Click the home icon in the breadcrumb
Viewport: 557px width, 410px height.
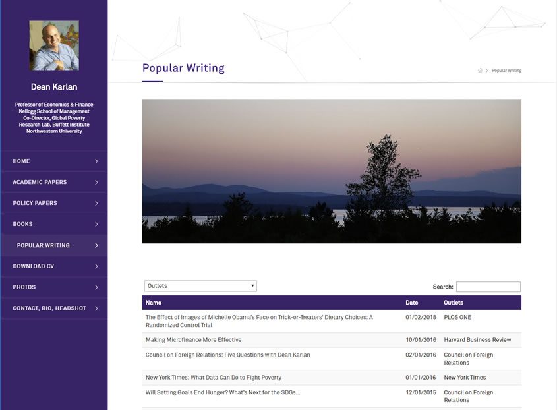coord(480,71)
